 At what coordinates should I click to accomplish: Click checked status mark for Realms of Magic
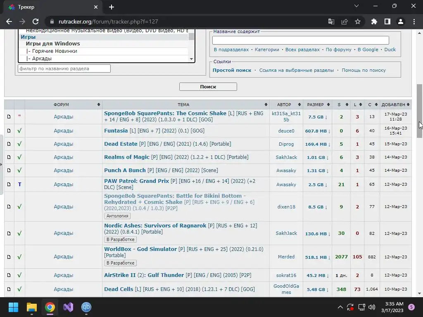(x=19, y=157)
